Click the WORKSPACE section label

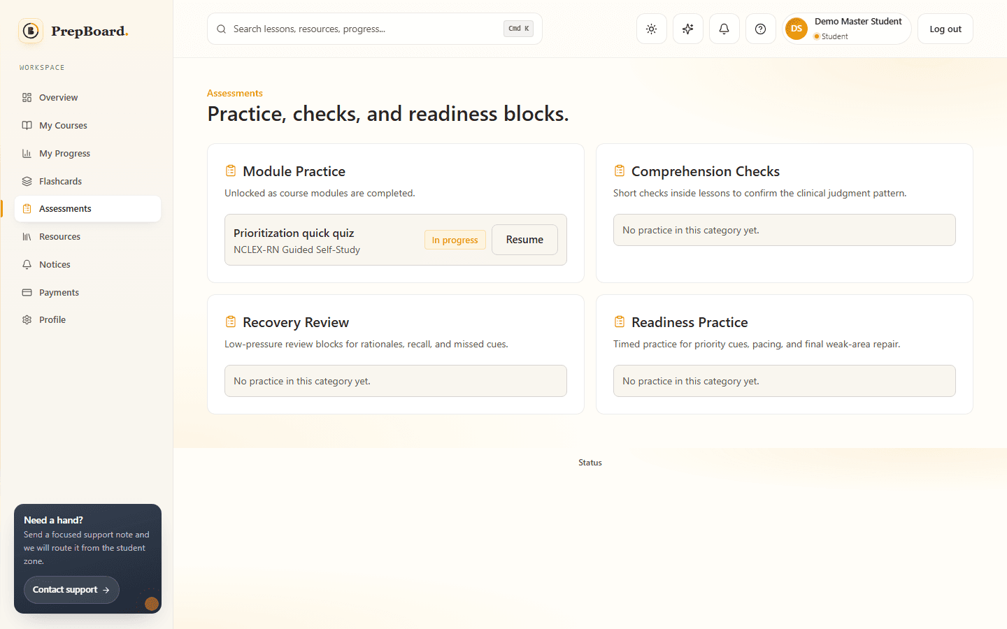(x=42, y=68)
